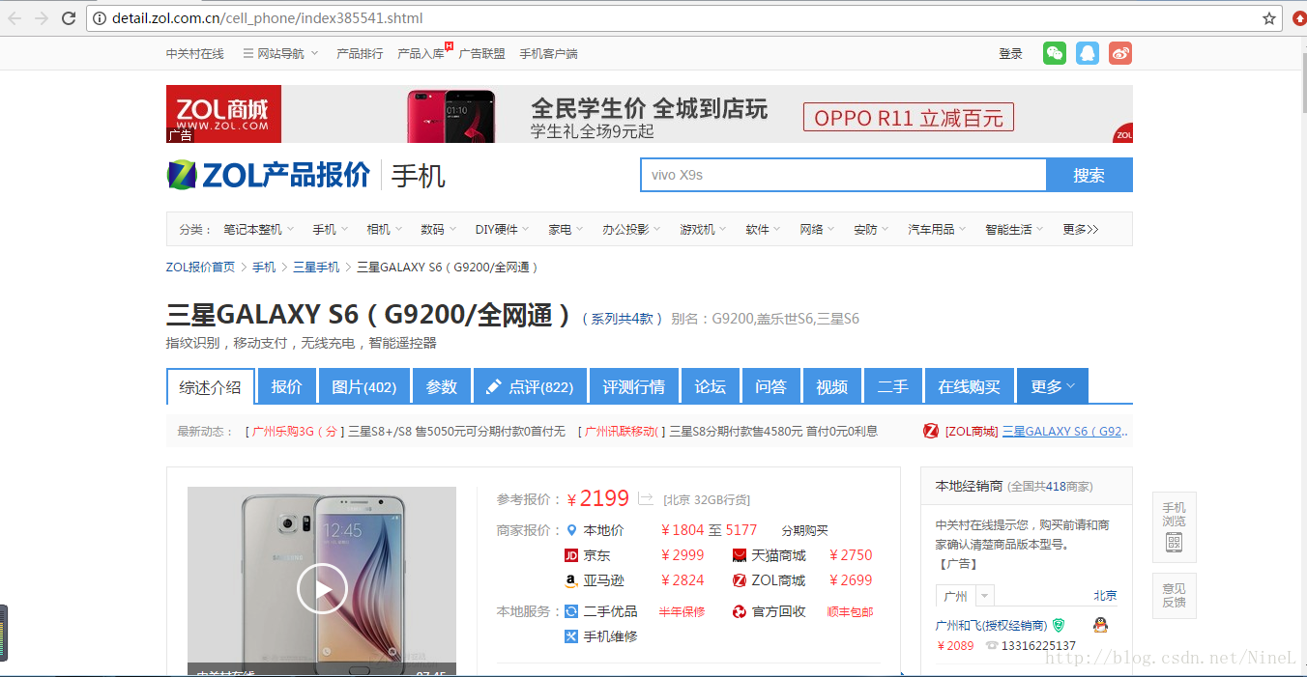1307x677 pixels.
Task: Click the 二手优品 service icon
Action: (571, 611)
